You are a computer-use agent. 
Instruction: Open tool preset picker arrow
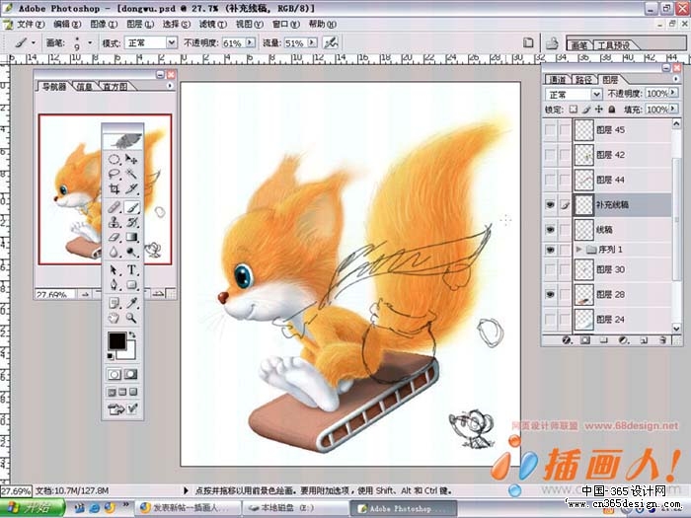coord(34,42)
